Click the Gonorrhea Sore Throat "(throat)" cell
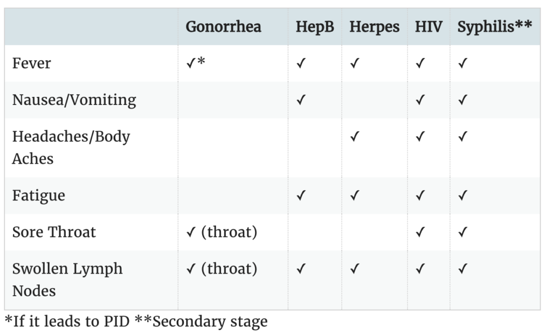Image resolution: width=552 pixels, height=335 pixels. [x=221, y=232]
